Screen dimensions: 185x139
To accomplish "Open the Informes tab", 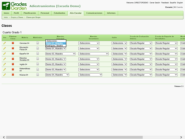I will [x=111, y=13].
